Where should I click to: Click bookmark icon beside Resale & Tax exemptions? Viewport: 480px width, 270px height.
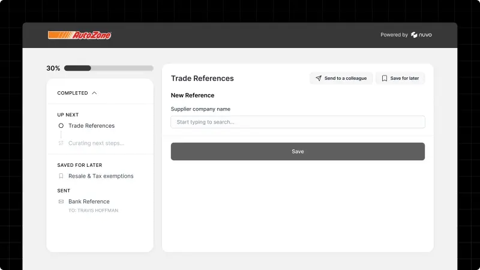(x=61, y=176)
